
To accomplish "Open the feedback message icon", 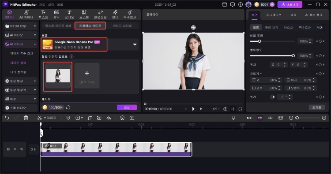I will 233,4.
